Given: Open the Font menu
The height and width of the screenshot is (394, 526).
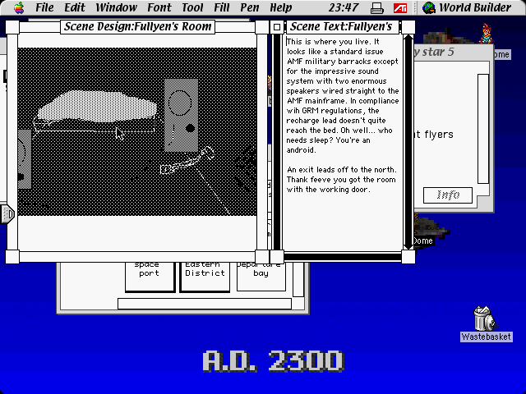Looking at the screenshot, I should pyautogui.click(x=159, y=7).
